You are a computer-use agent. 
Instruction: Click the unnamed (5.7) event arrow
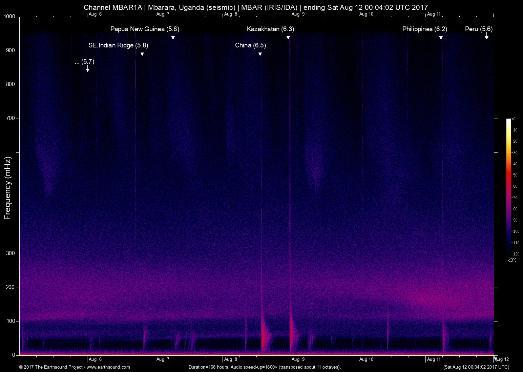pos(87,69)
